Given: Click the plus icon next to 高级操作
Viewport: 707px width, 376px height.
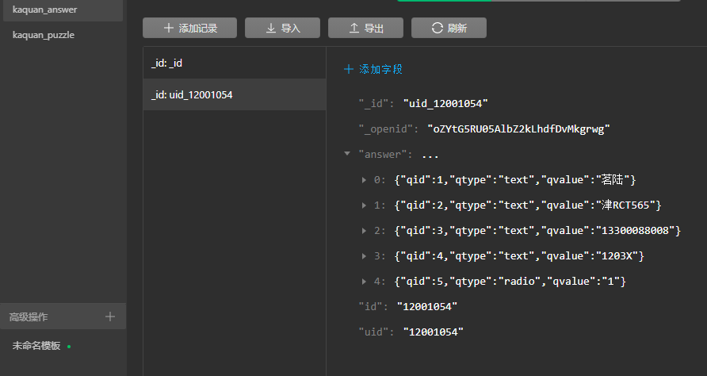Looking at the screenshot, I should click(x=110, y=317).
